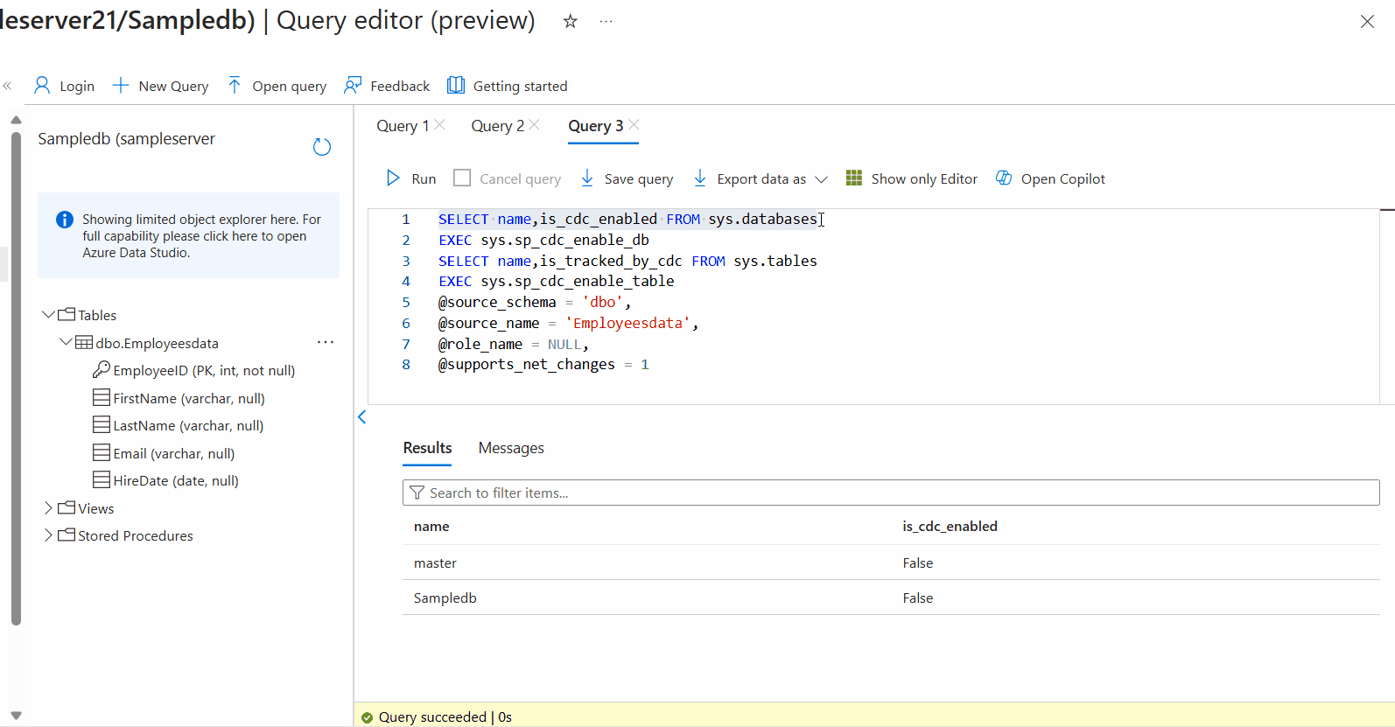Click the FirstName column icon
This screenshot has height=727, width=1395.
click(102, 397)
